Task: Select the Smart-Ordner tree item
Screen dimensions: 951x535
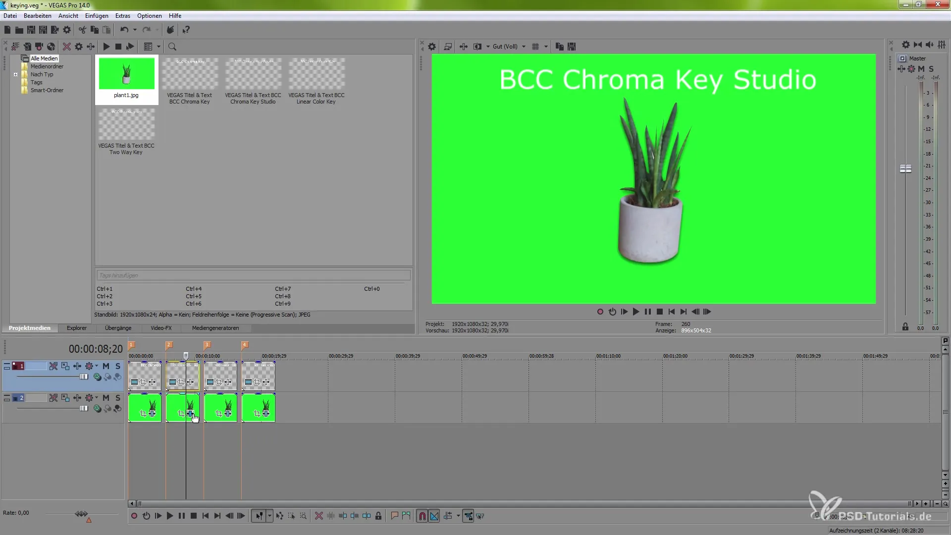Action: [x=47, y=90]
